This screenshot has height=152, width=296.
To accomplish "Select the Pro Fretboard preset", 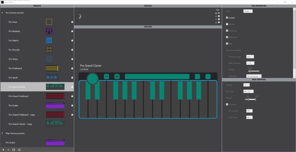I will (x=15, y=68).
